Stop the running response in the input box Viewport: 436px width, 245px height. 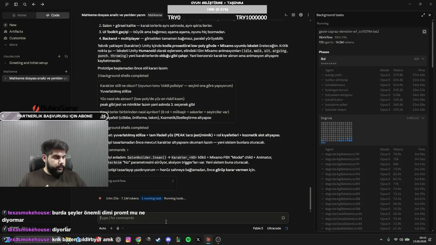283,218
